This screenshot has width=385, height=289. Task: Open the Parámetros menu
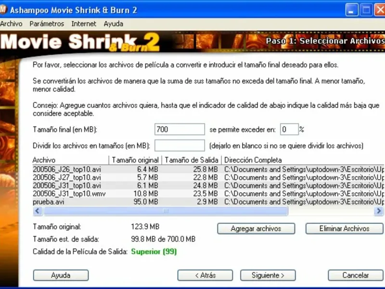click(x=47, y=24)
